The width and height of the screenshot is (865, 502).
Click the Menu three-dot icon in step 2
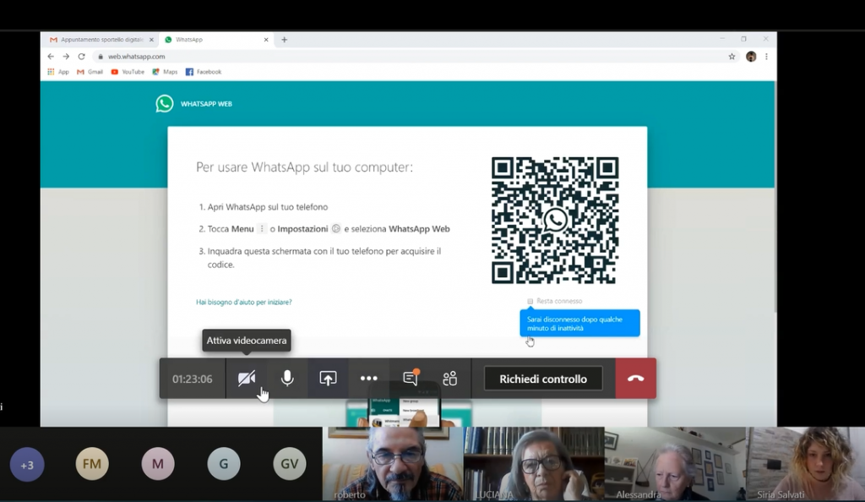(x=262, y=229)
